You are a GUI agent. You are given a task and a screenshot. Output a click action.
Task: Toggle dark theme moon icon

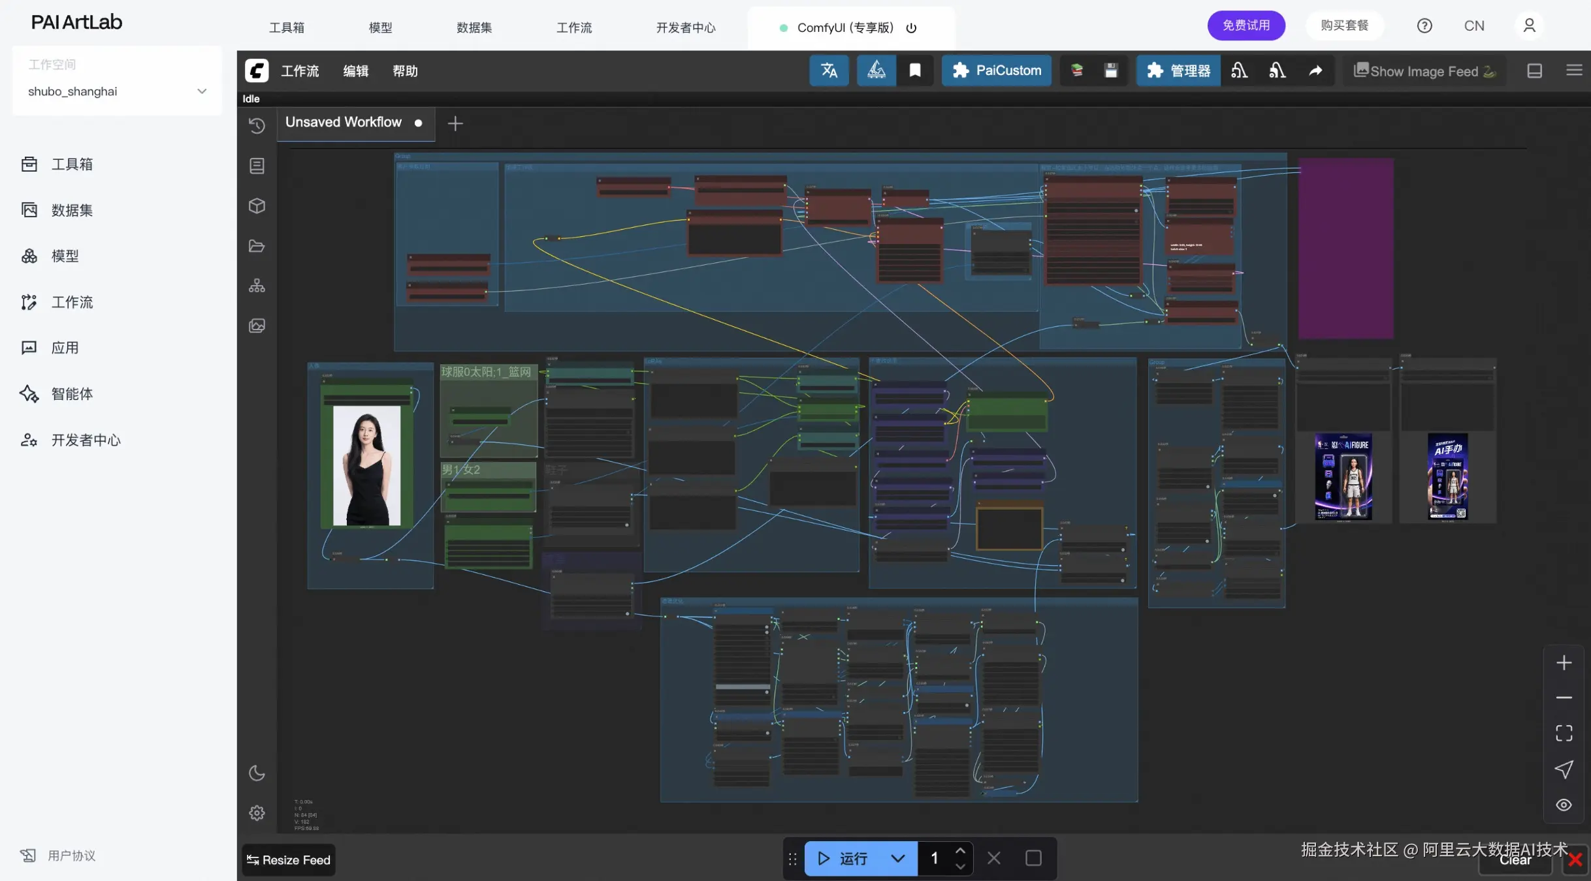coord(257,773)
